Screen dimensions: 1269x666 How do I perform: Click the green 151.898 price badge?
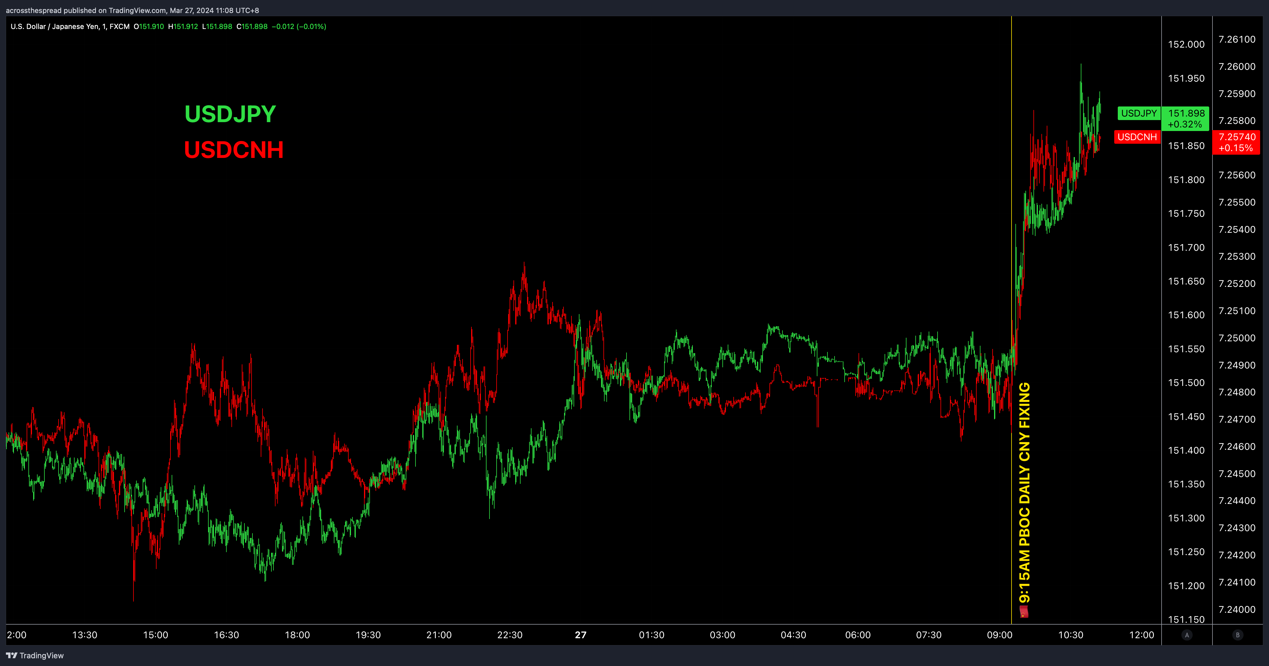tap(1186, 118)
